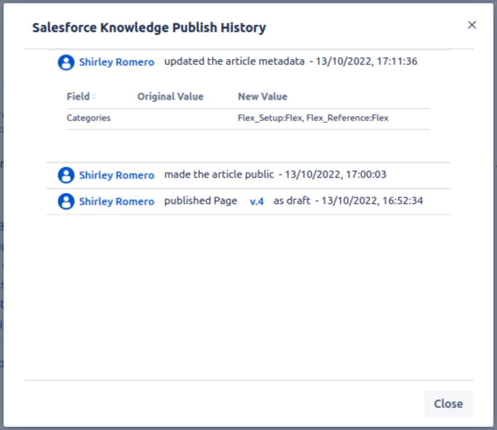Open Shirley Romero's profile from the made public entry

click(117, 175)
